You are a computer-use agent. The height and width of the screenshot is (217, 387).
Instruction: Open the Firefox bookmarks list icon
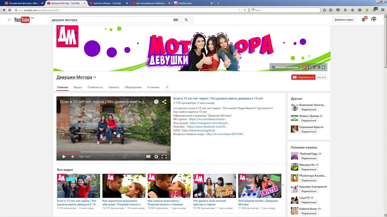(331, 10)
